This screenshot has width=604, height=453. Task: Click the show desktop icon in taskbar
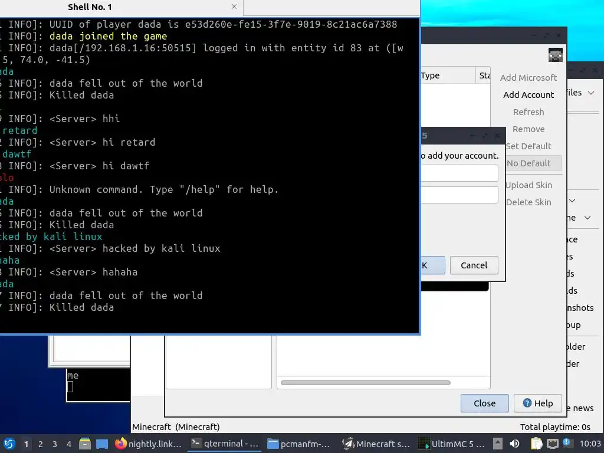coord(102,444)
